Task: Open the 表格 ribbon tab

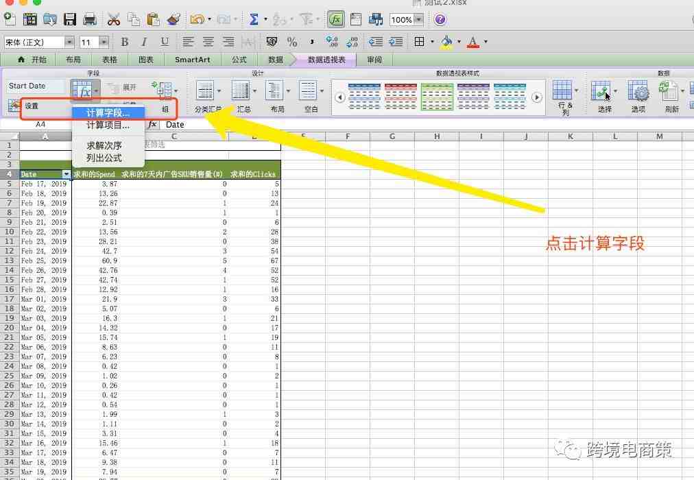Action: pyautogui.click(x=109, y=60)
